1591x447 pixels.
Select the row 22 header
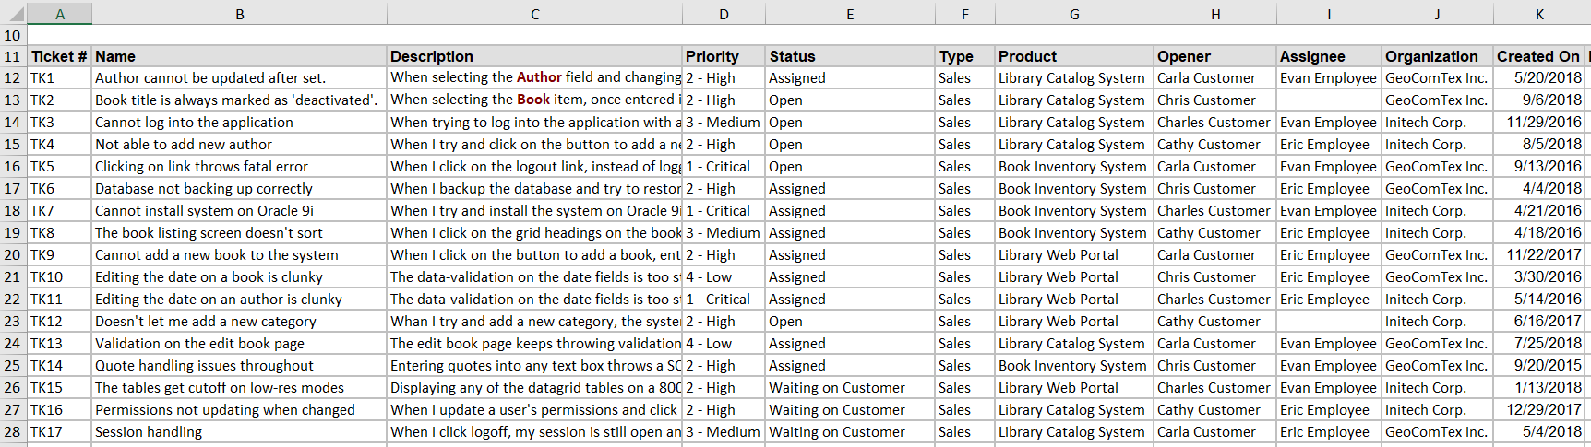[x=13, y=300]
